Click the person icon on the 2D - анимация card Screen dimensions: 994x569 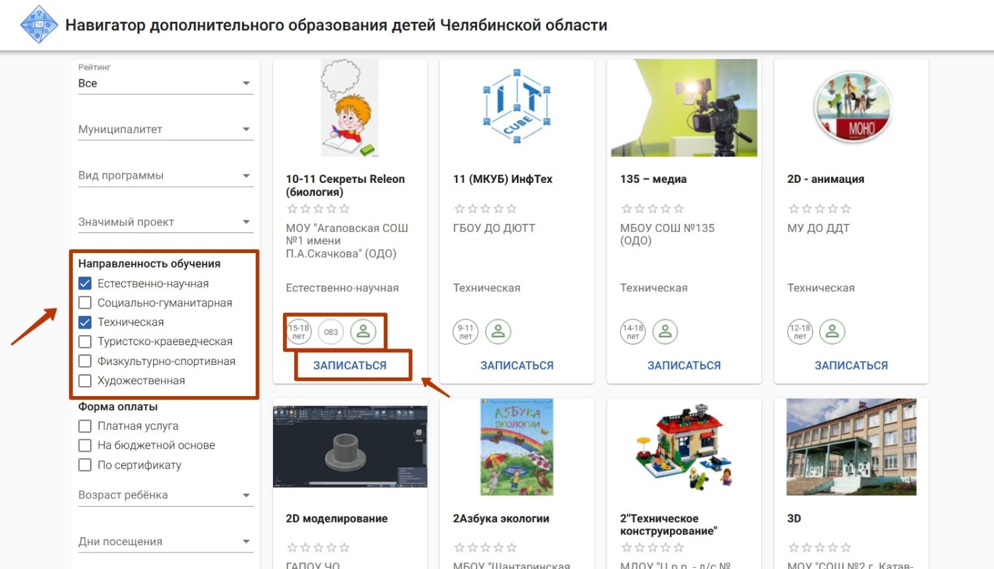click(832, 332)
